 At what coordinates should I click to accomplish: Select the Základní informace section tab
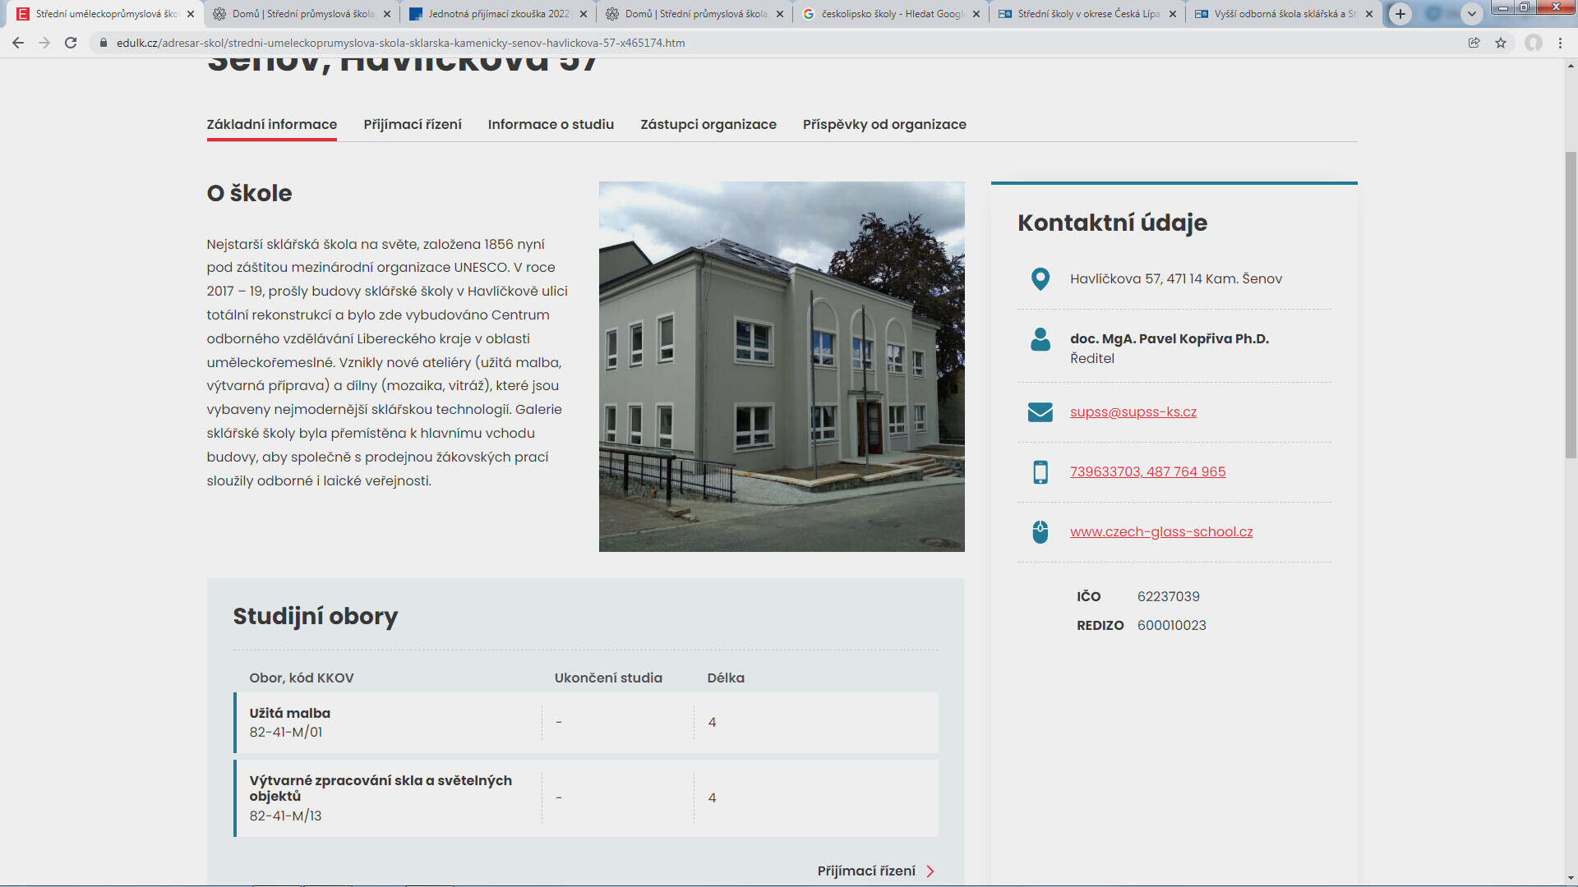272,124
